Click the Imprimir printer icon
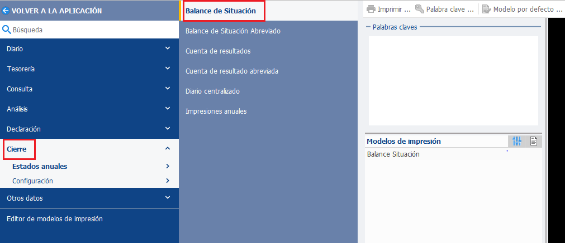Viewport: 565px width, 243px height. pos(371,9)
